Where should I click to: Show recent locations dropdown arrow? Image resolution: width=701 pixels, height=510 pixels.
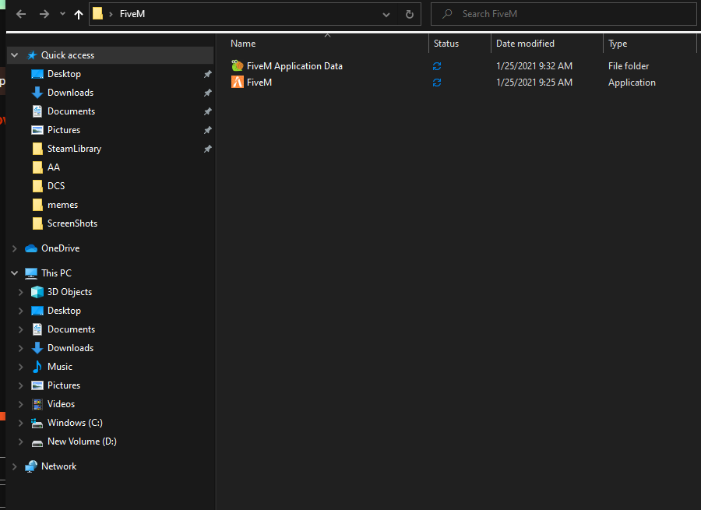62,14
